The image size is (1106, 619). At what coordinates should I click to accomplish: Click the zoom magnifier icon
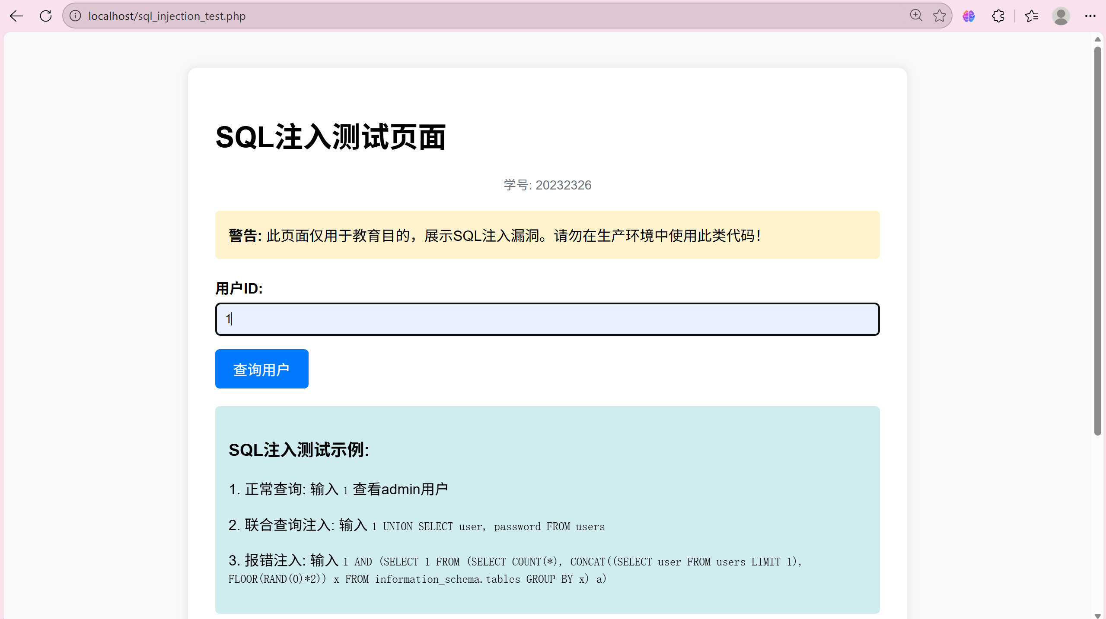click(x=916, y=16)
